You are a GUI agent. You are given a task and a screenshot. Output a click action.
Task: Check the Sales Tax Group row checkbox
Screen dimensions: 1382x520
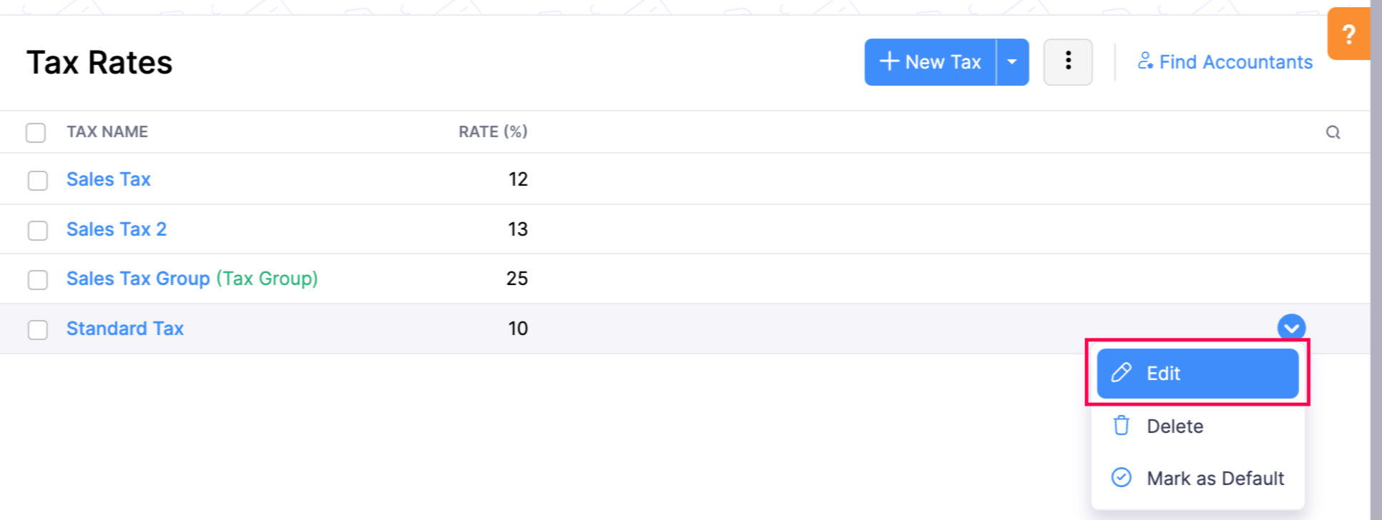point(37,280)
